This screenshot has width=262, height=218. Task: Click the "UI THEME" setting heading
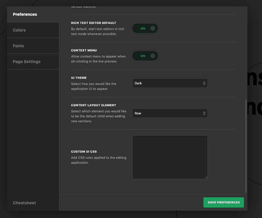click(x=79, y=78)
